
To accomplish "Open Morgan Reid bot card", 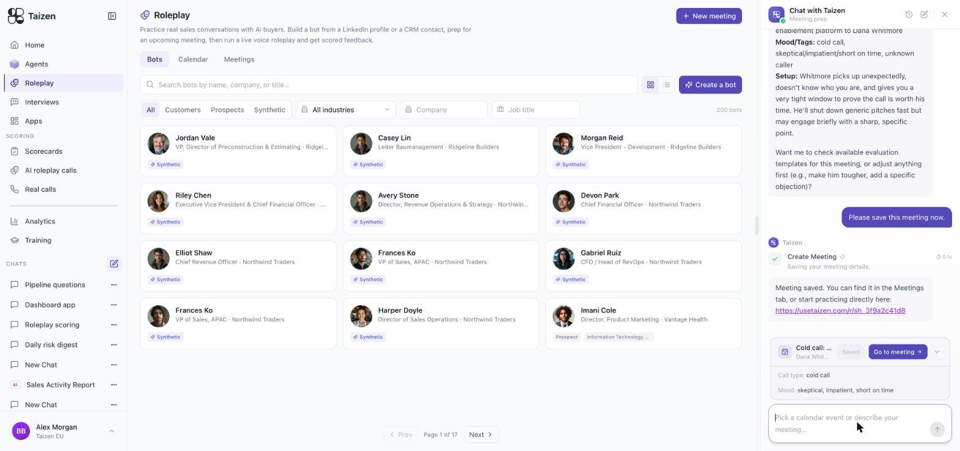I will click(x=643, y=151).
